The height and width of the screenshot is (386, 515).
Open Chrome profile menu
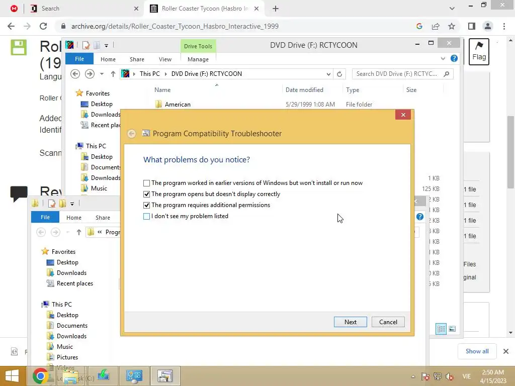(x=488, y=26)
